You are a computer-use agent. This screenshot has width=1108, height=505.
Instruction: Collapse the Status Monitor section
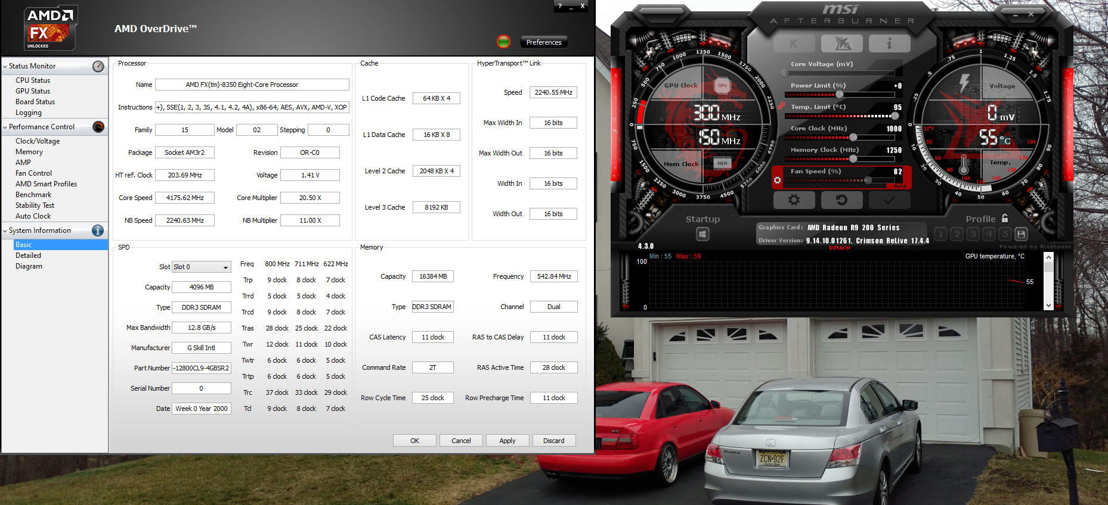(x=5, y=66)
